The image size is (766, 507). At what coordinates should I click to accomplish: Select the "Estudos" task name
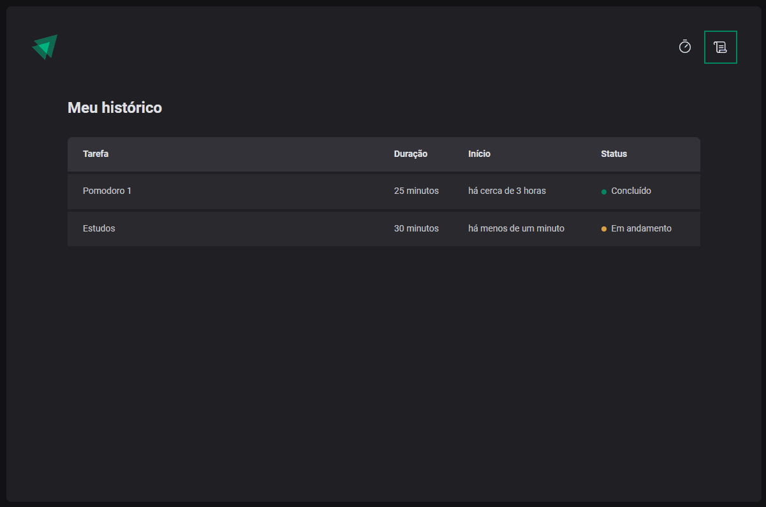point(99,228)
